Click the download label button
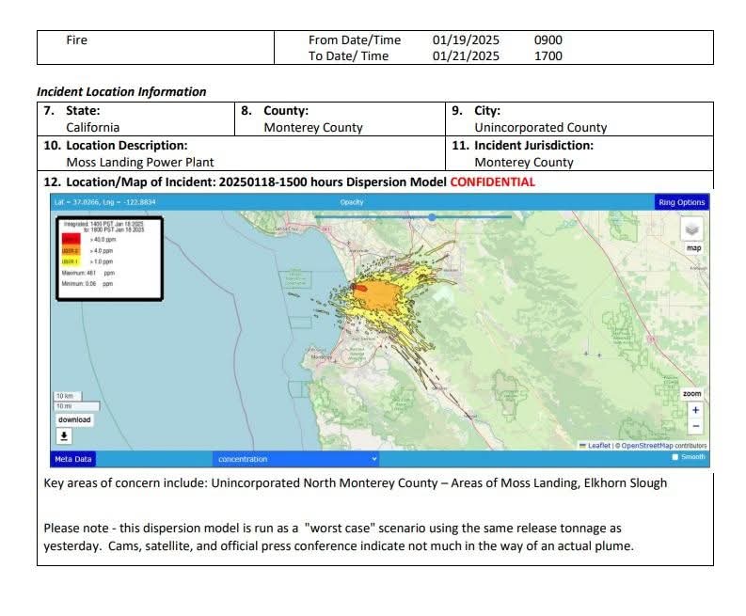The height and width of the screenshot is (616, 746). point(73,419)
